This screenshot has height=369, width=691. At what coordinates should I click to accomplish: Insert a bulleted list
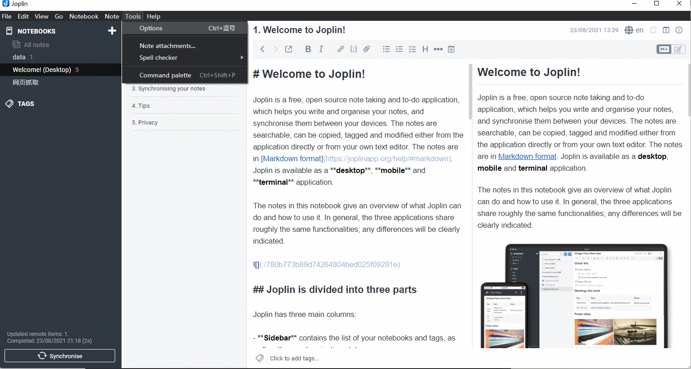coord(386,49)
